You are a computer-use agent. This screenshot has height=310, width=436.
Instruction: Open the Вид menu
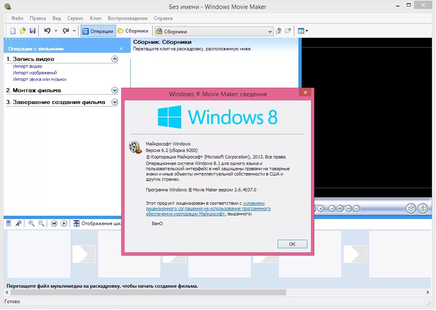(x=57, y=18)
